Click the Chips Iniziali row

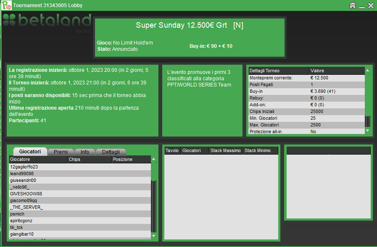pyautogui.click(x=306, y=111)
